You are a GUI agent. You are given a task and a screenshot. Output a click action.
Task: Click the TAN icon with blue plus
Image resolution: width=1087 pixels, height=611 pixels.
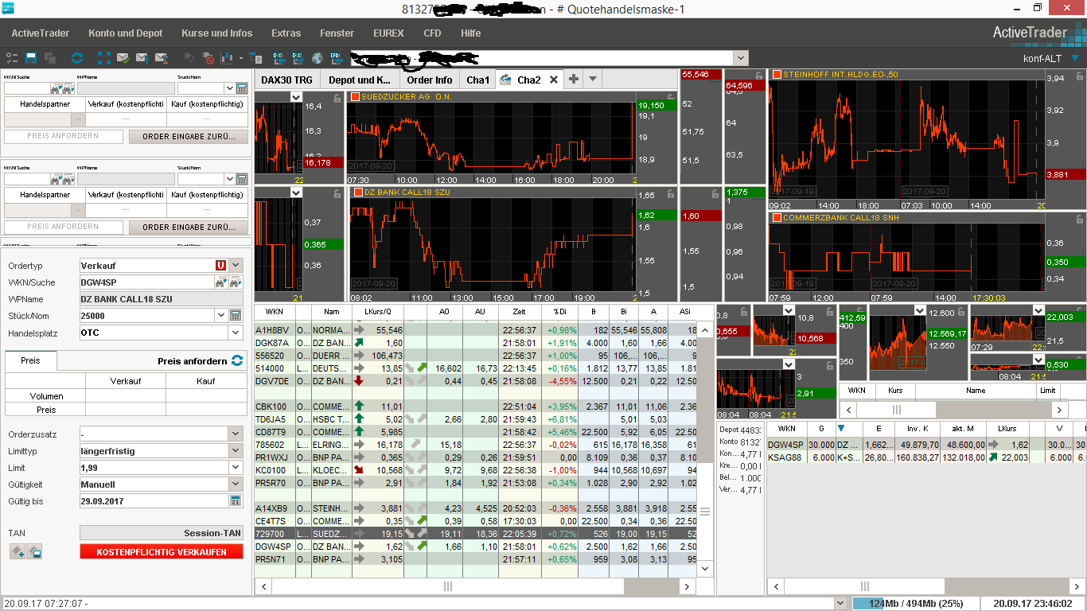(x=17, y=551)
